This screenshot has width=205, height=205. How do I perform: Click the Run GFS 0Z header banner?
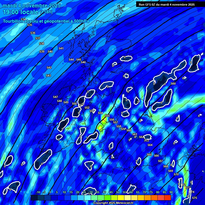point(167,4)
